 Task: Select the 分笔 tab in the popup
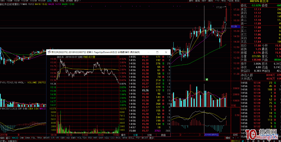135,135
